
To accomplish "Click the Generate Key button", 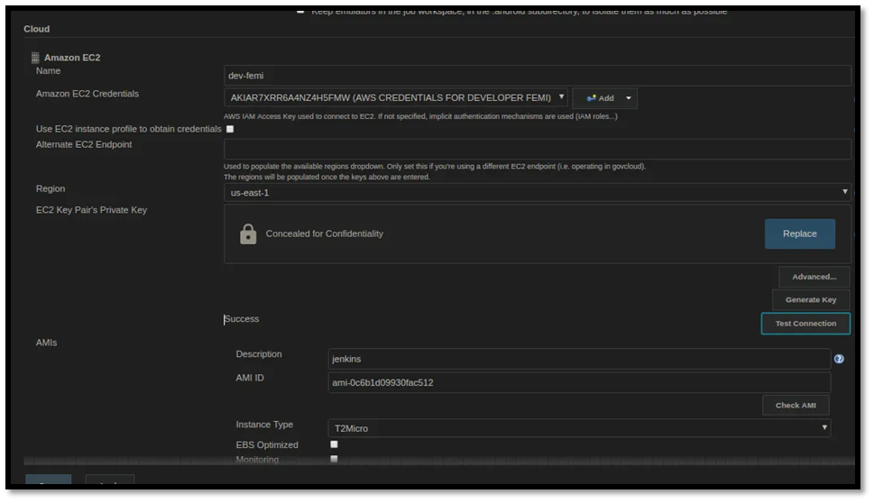I will (810, 300).
